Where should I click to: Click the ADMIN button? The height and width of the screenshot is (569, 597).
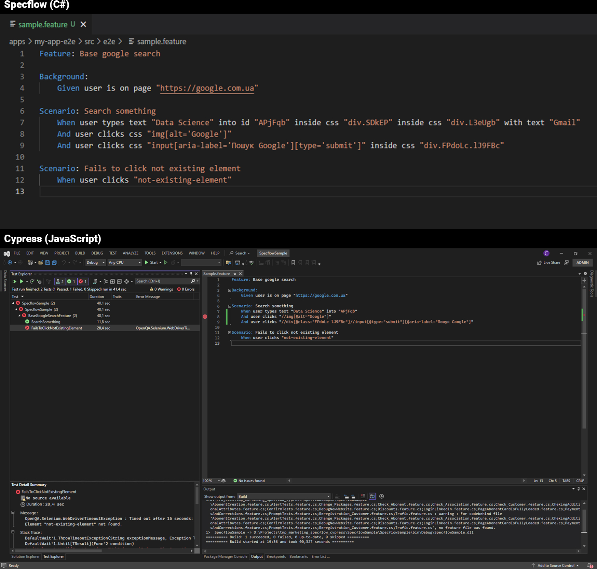(583, 263)
